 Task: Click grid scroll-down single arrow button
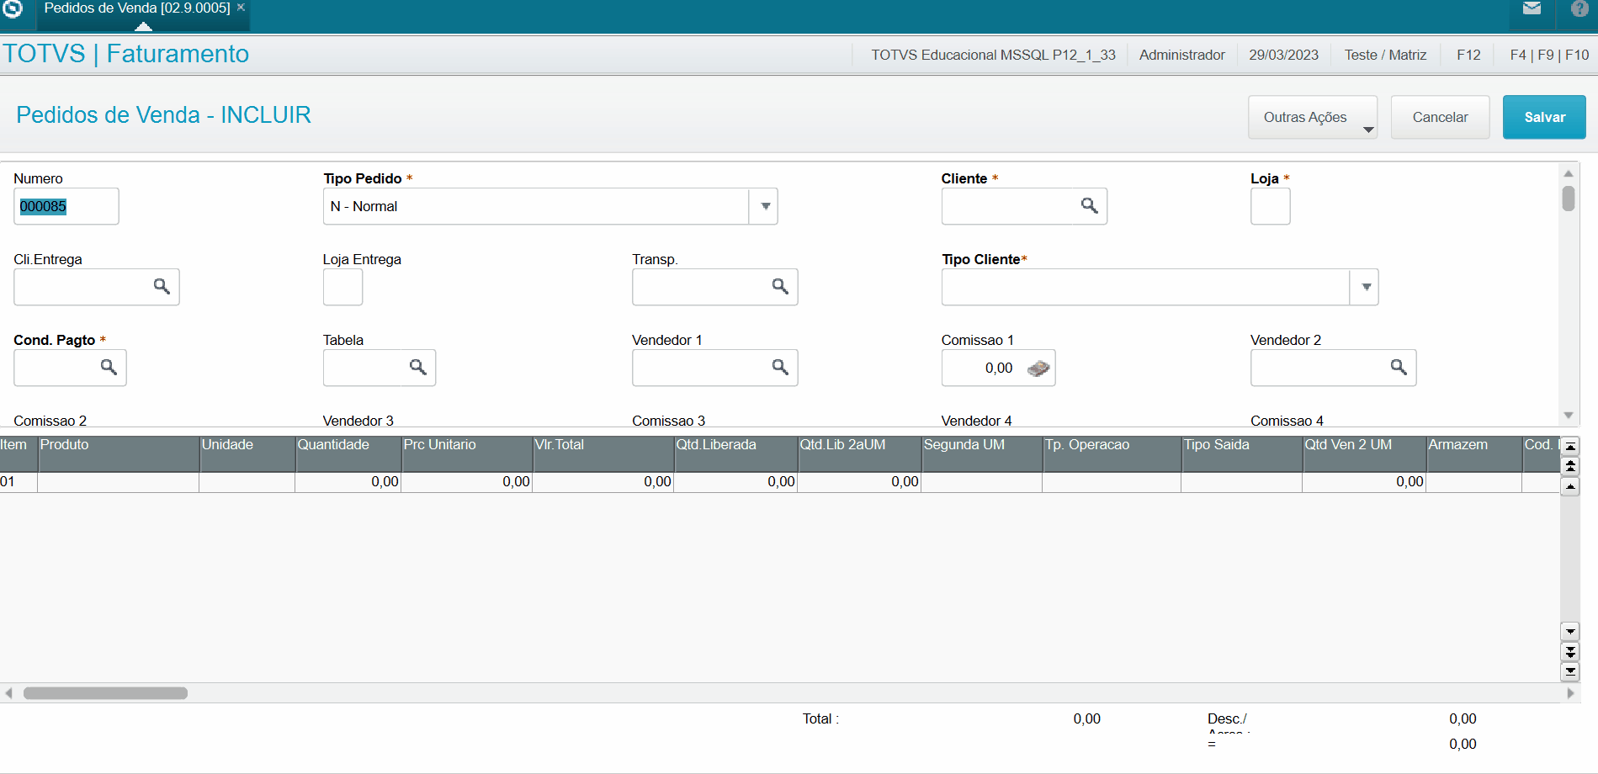point(1569,631)
